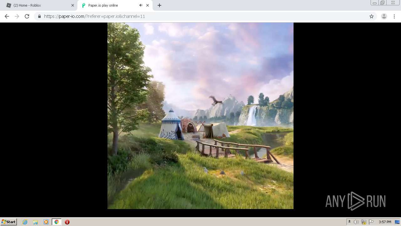
Task: Close the Paper.io tab
Action: click(x=148, y=5)
